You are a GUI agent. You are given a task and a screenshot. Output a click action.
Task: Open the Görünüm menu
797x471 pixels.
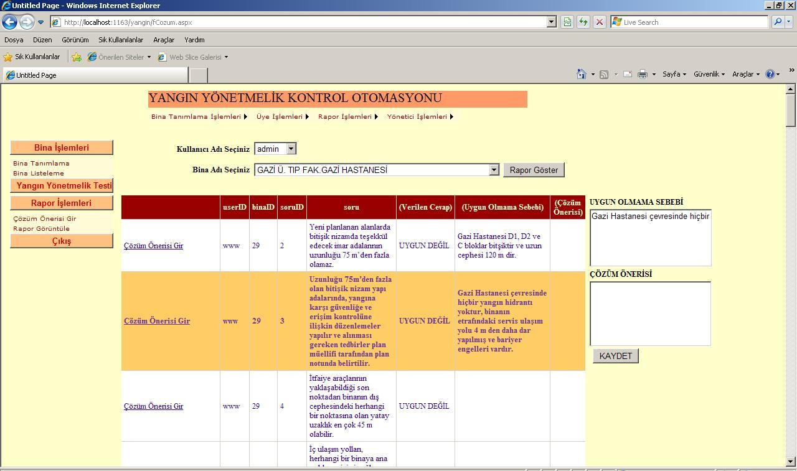coord(75,40)
